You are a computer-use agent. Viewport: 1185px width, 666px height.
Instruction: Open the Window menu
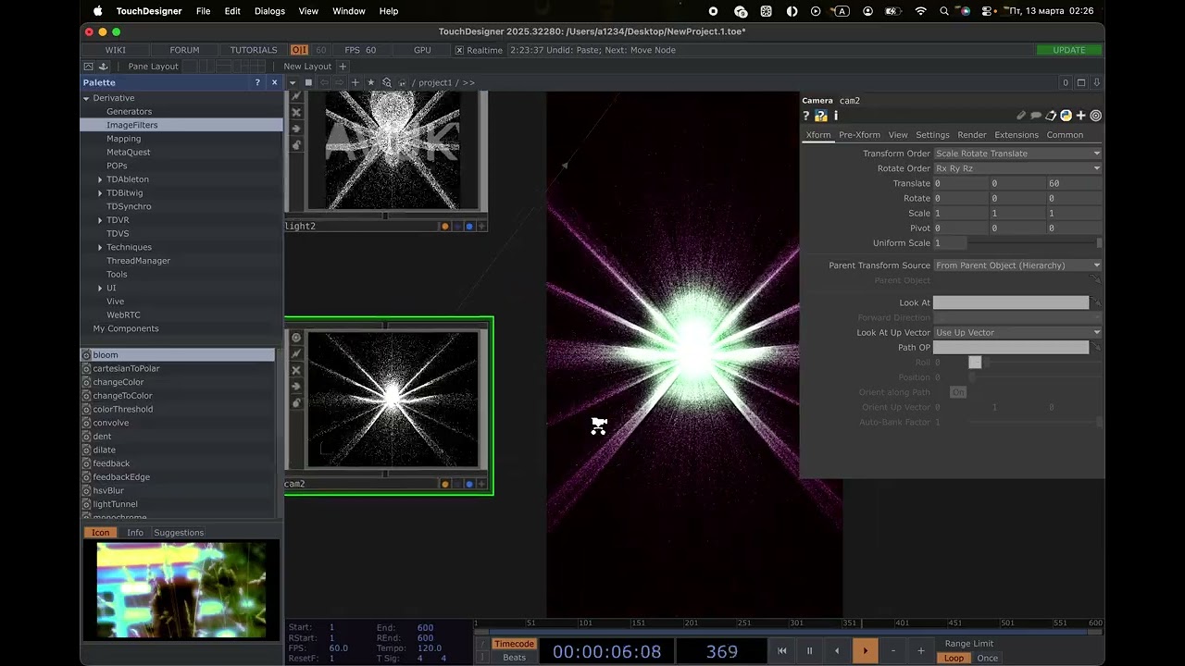click(x=349, y=11)
